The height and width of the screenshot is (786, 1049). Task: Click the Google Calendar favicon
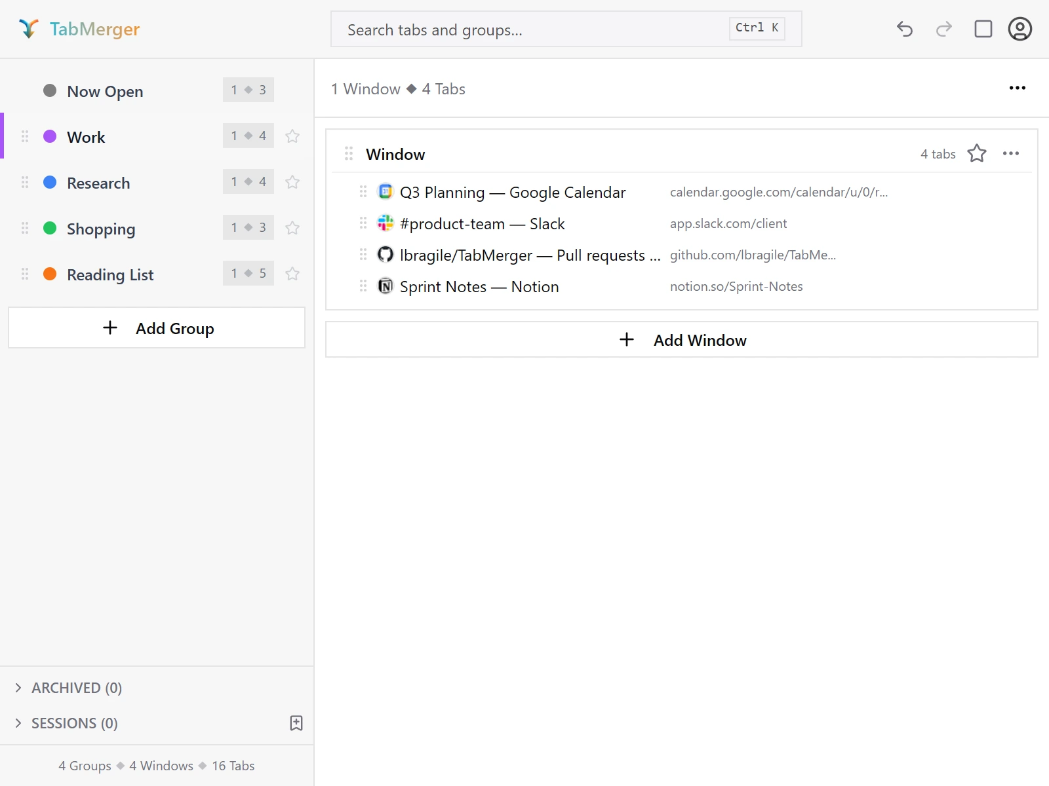pyautogui.click(x=386, y=191)
